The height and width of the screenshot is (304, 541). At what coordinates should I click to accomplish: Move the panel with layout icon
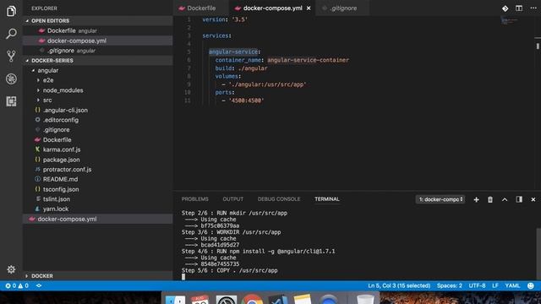tap(519, 199)
